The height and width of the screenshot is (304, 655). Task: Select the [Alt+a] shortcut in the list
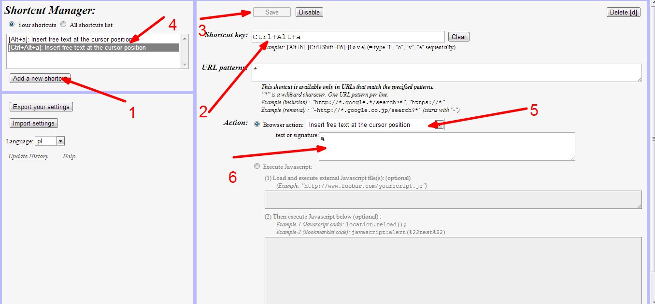[70, 39]
